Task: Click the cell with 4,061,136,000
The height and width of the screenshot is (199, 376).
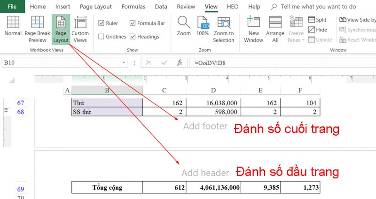Action: [213, 187]
